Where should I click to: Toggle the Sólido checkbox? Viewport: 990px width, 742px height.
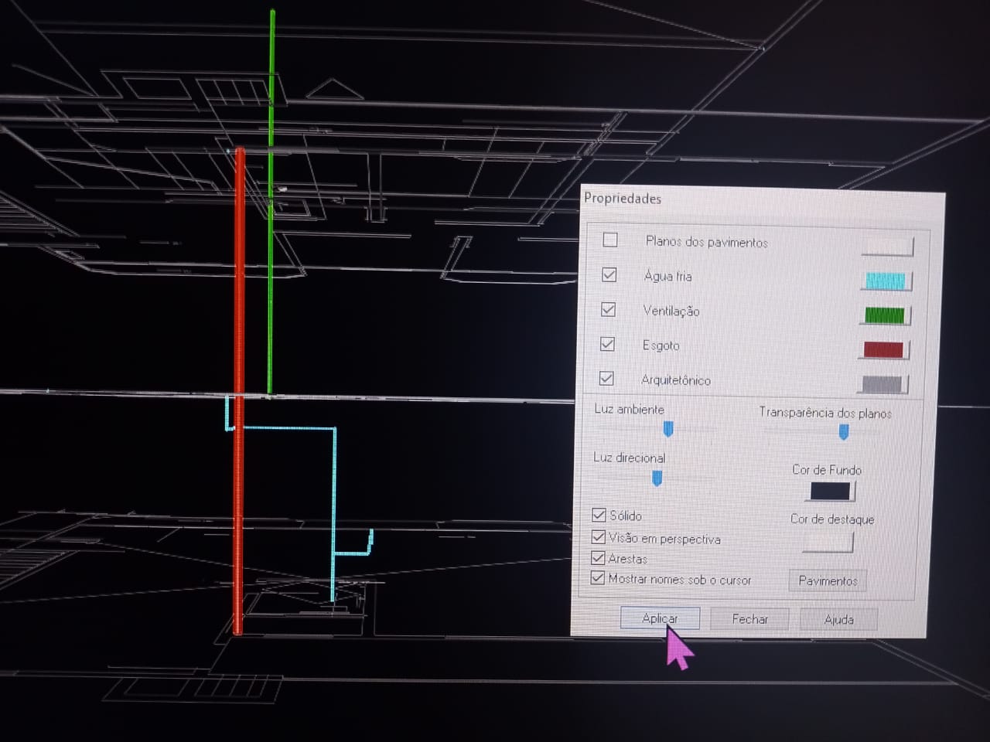tap(599, 515)
